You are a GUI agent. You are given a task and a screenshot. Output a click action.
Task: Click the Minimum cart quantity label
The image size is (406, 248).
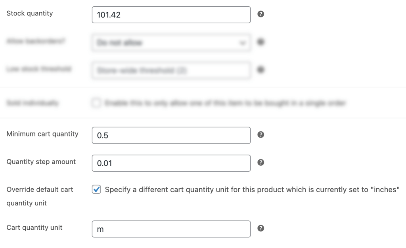(x=42, y=134)
